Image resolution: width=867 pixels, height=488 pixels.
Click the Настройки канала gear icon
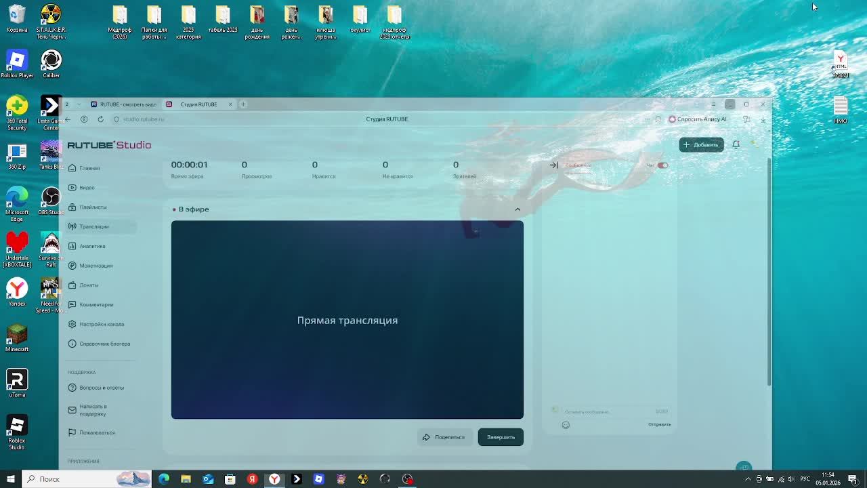pyautogui.click(x=72, y=324)
